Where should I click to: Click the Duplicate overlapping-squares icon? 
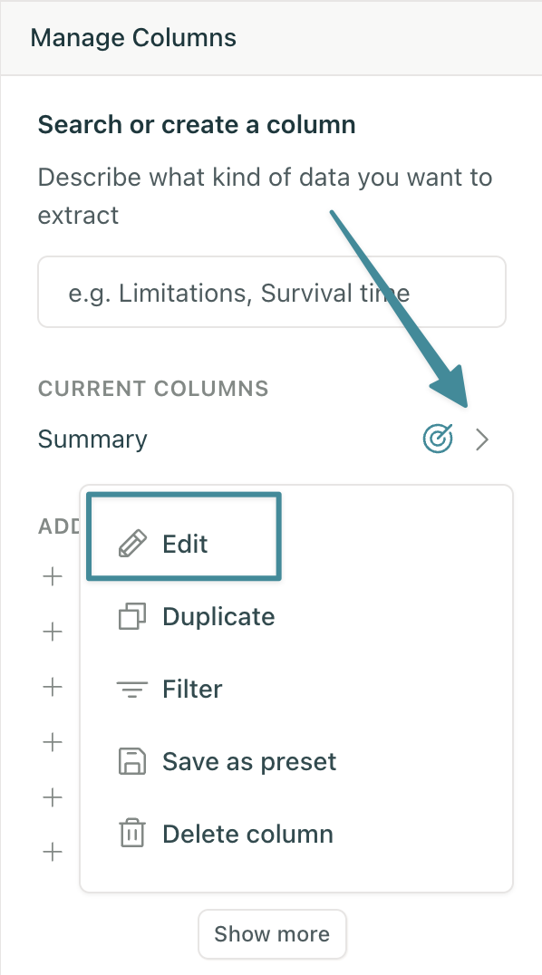132,616
